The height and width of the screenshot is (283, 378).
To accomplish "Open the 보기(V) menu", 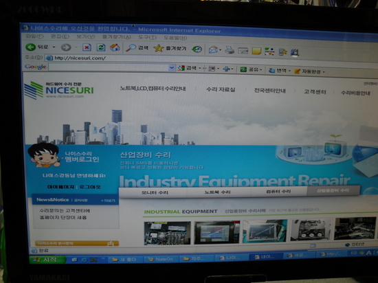I will pos(86,36).
